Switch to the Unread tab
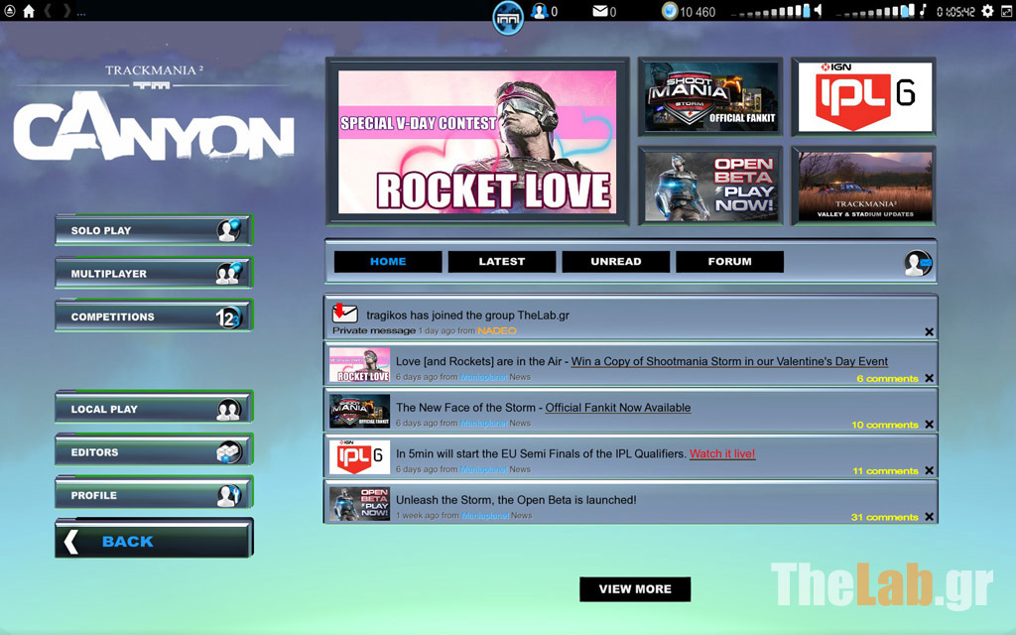This screenshot has height=635, width=1016. [615, 262]
